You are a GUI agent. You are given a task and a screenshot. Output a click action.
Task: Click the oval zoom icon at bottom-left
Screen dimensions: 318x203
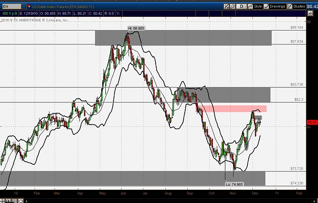pyautogui.click(x=21, y=201)
